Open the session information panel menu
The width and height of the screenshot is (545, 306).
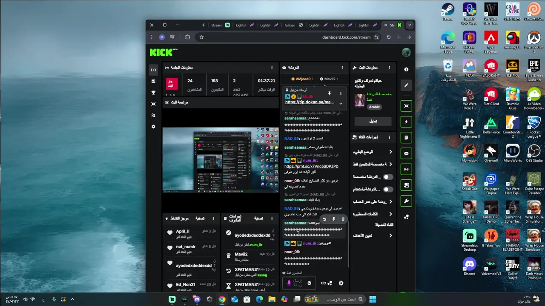click(272, 68)
